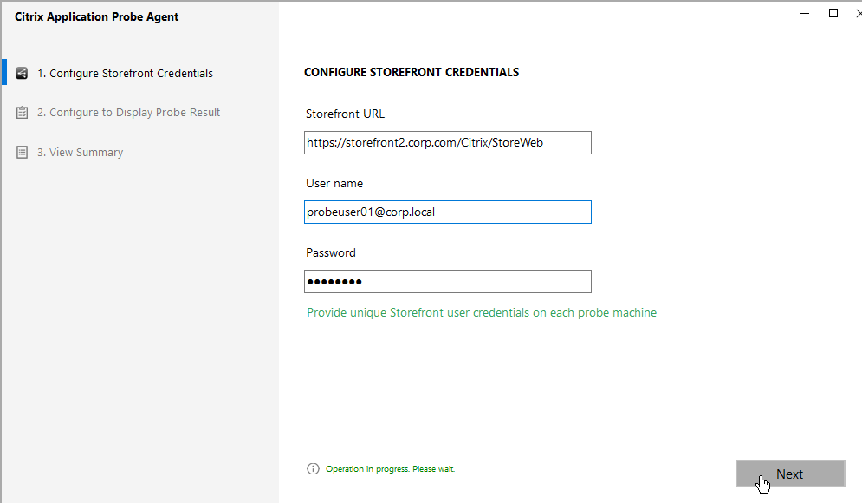Click the Storefront URL label
The width and height of the screenshot is (862, 503).
(346, 114)
